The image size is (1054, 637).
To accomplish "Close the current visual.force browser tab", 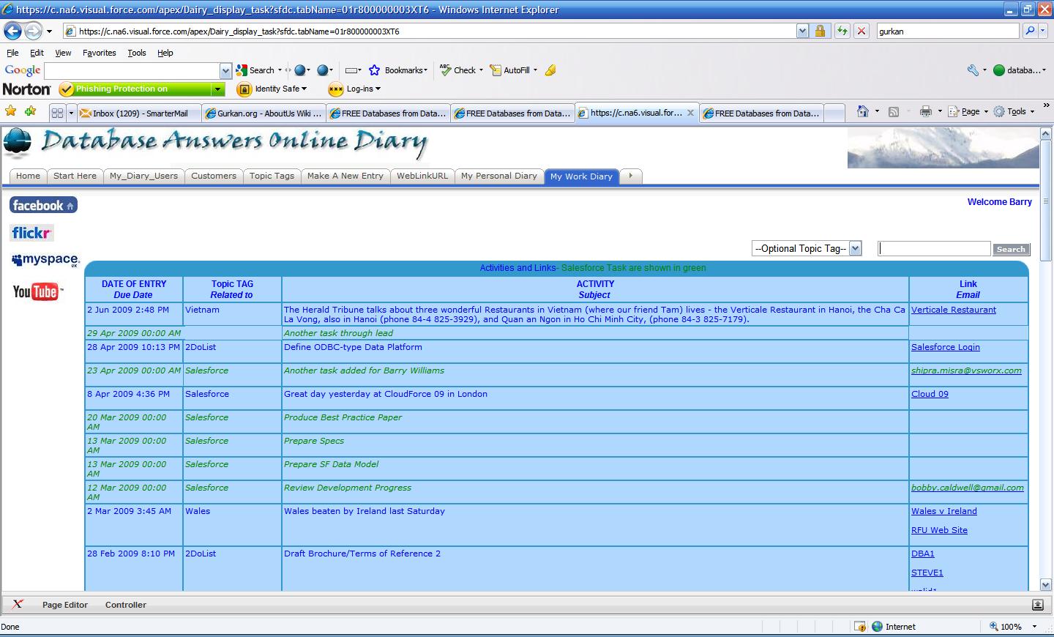I will point(690,113).
